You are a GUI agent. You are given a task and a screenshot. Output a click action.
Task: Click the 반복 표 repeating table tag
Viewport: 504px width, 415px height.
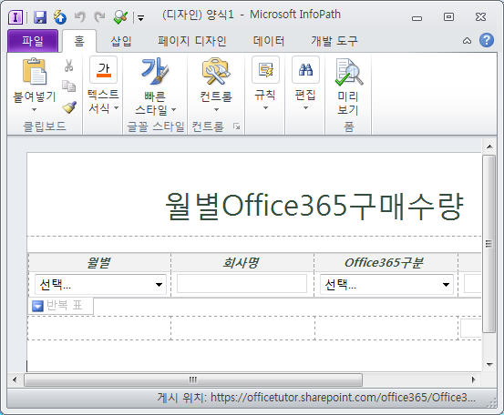click(61, 306)
